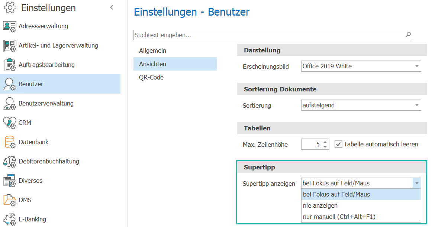Screen dimensions: 432x227
Task: Click the Datenbank cylinder icon
Action: click(10, 142)
